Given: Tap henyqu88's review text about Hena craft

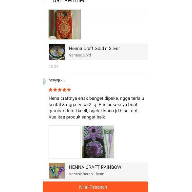Looking at the screenshot, I should [x=96, y=108].
